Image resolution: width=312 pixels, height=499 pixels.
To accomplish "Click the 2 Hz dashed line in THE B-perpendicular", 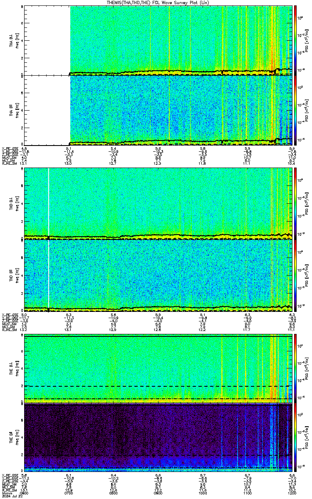I will pyautogui.click(x=158, y=386).
